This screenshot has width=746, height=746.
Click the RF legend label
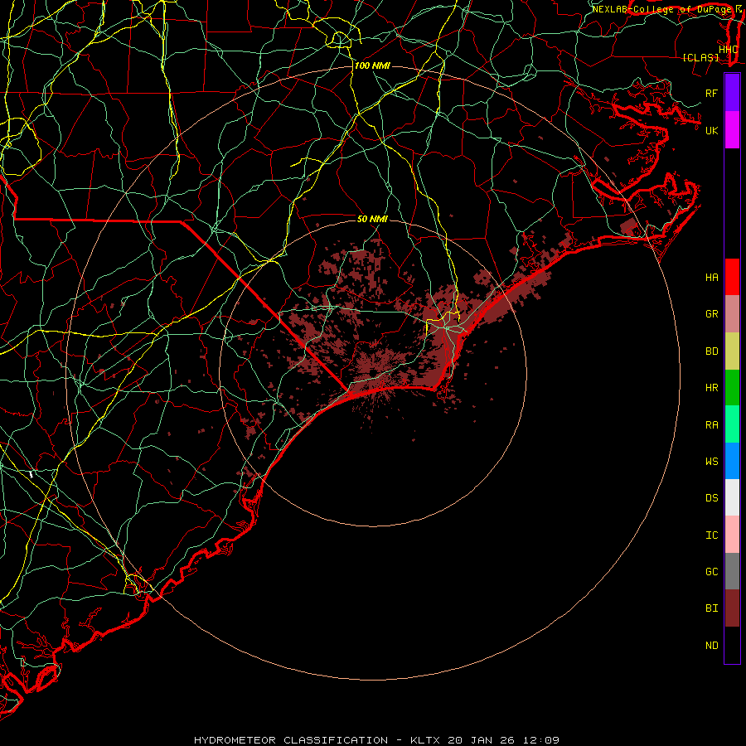pos(712,93)
